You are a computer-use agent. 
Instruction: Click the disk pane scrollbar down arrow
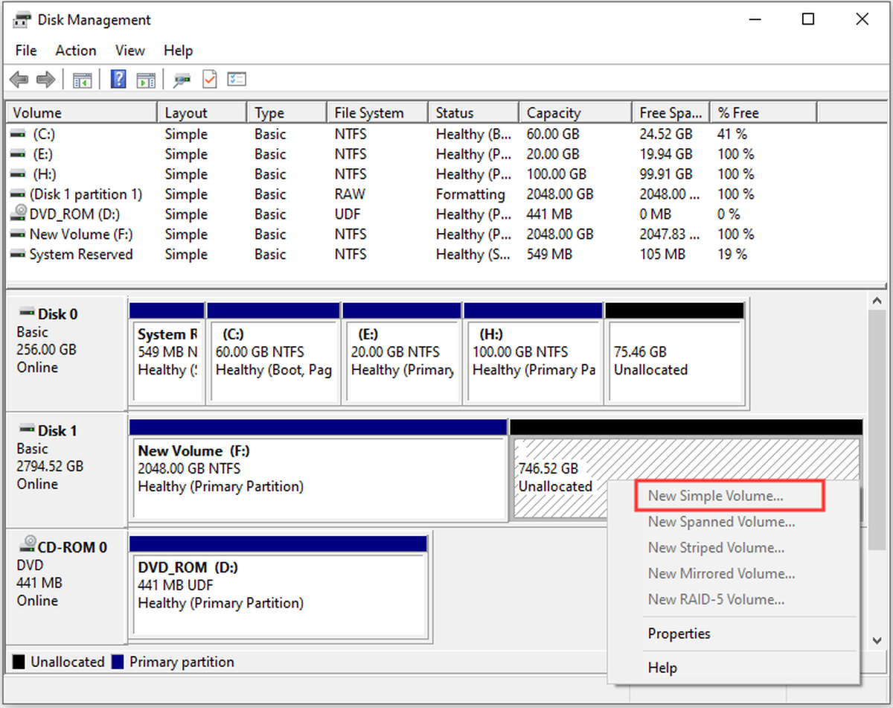click(x=876, y=640)
